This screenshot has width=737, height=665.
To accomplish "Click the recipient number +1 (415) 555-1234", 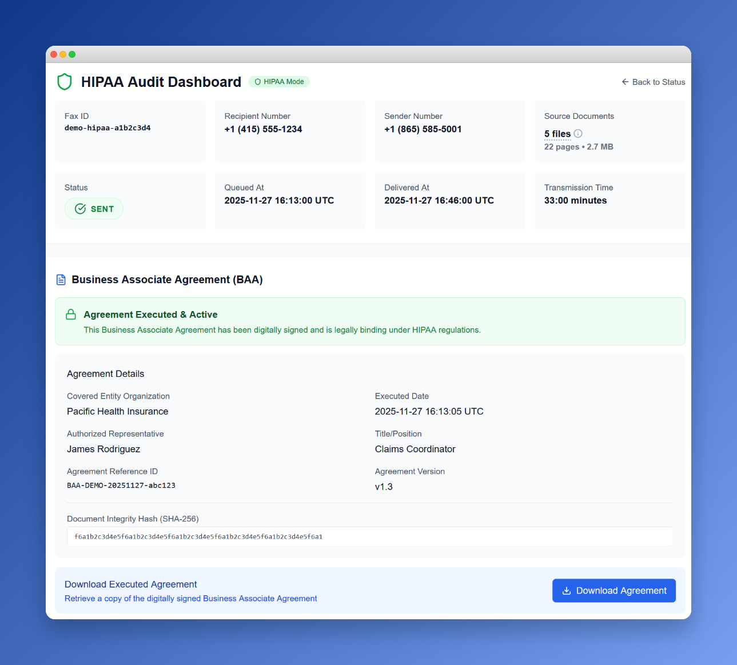I will 263,129.
